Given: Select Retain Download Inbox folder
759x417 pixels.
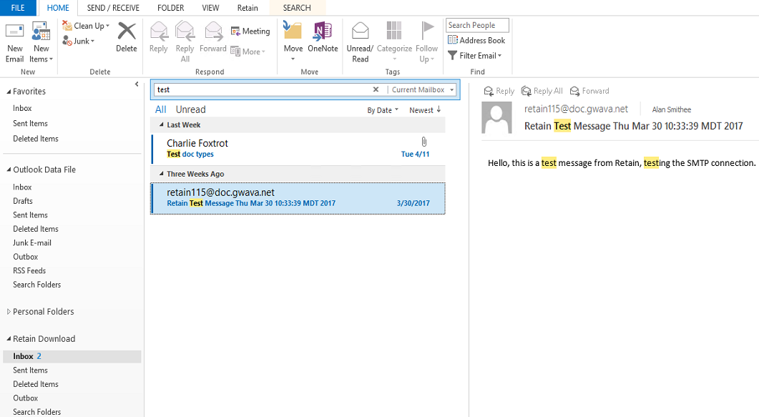Looking at the screenshot, I should (72, 356).
